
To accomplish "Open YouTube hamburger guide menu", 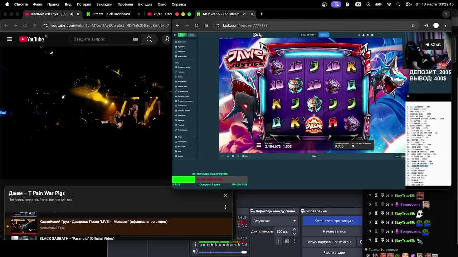I will [10, 39].
